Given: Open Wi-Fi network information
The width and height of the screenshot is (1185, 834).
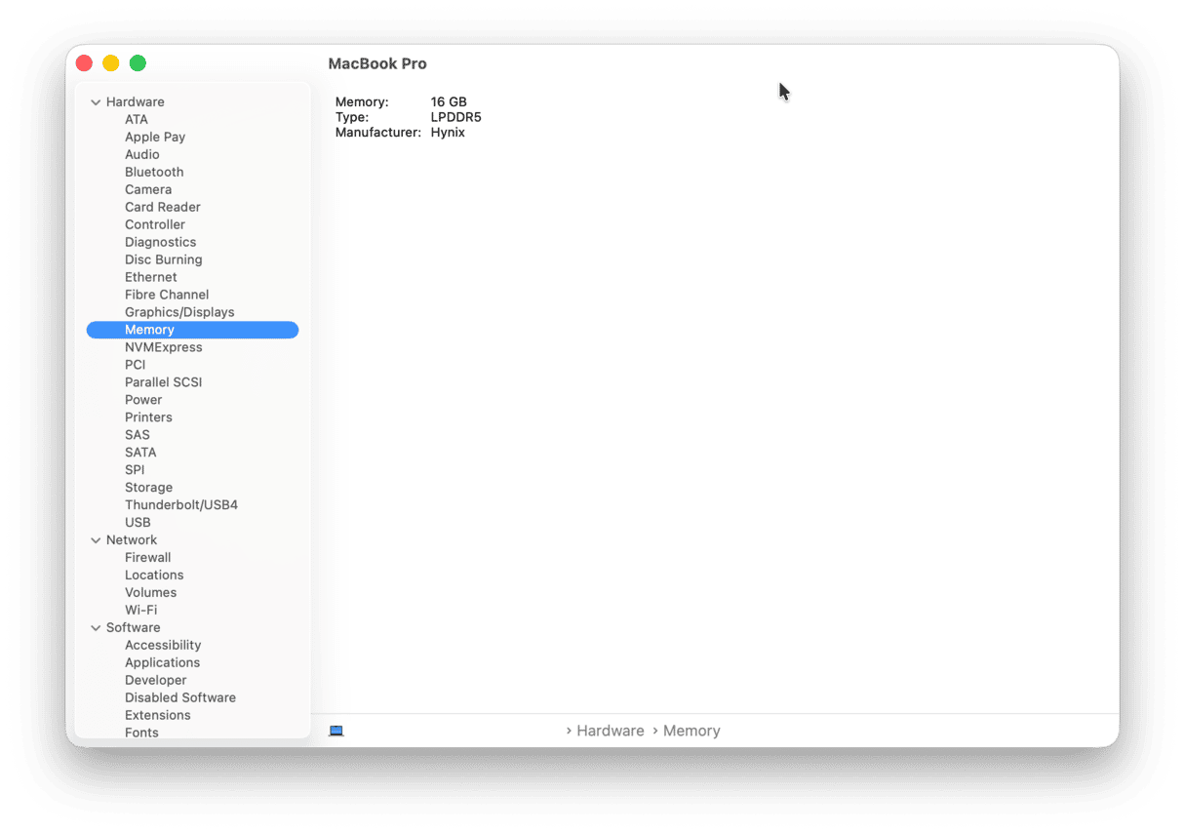Looking at the screenshot, I should (x=140, y=611).
